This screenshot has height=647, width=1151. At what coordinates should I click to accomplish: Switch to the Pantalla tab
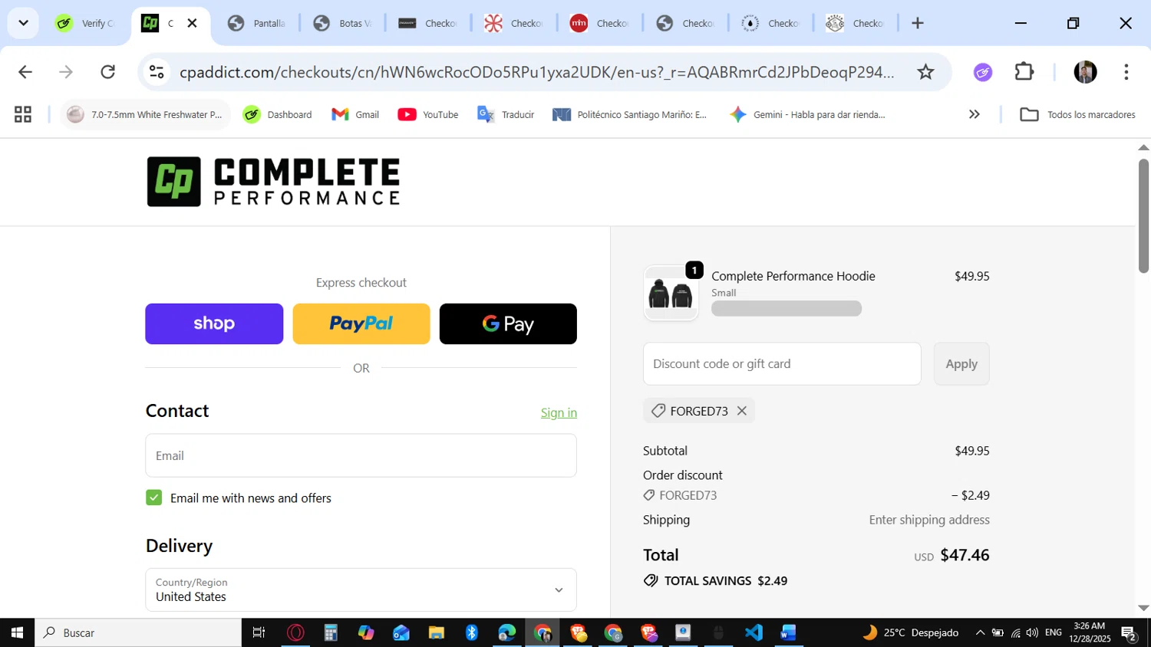257,23
